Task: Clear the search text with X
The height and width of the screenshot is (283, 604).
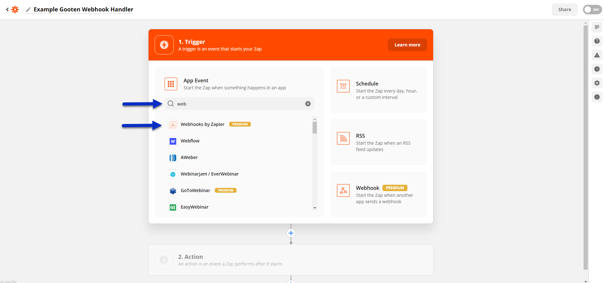Action: coord(308,104)
